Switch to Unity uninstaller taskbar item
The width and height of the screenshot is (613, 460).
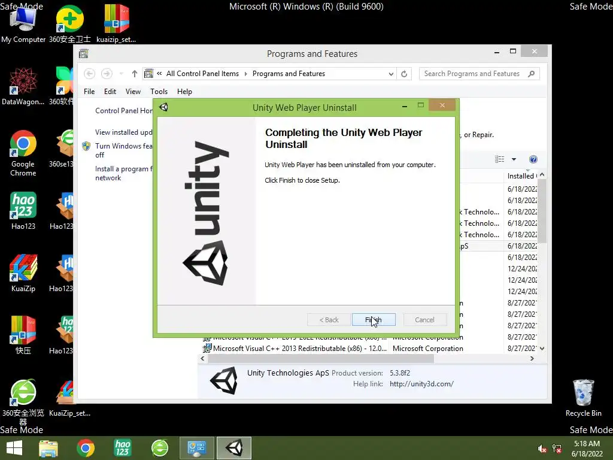pos(234,448)
